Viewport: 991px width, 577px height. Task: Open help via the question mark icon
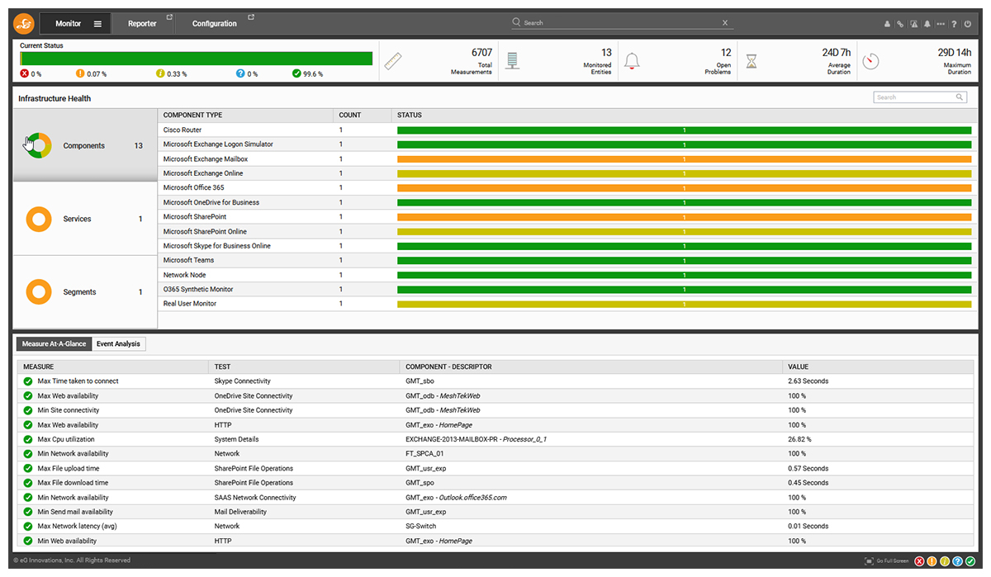(x=954, y=24)
